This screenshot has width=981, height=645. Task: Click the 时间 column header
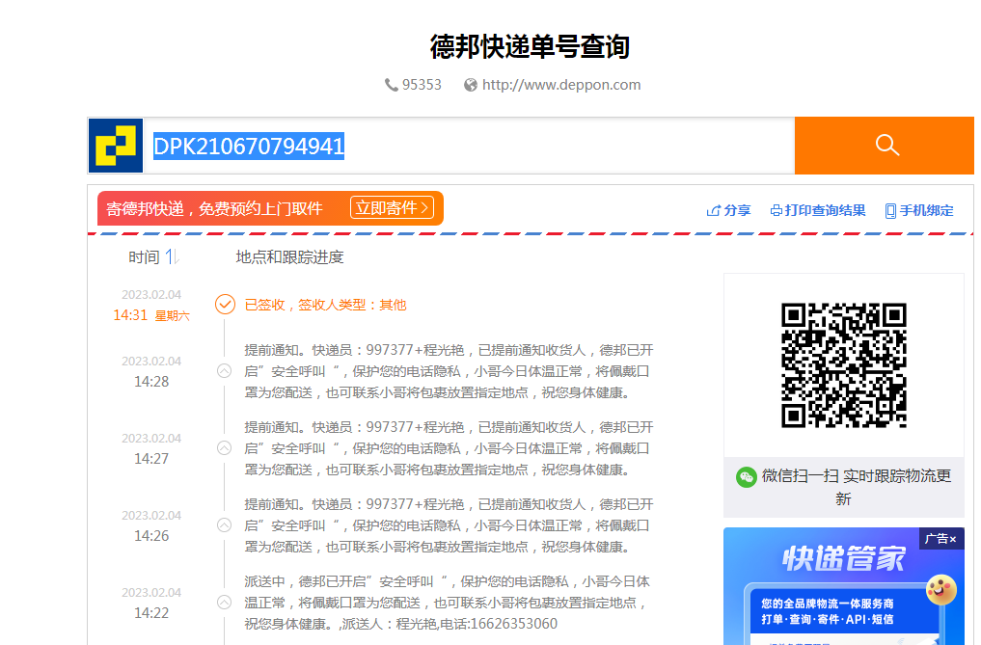coord(144,256)
